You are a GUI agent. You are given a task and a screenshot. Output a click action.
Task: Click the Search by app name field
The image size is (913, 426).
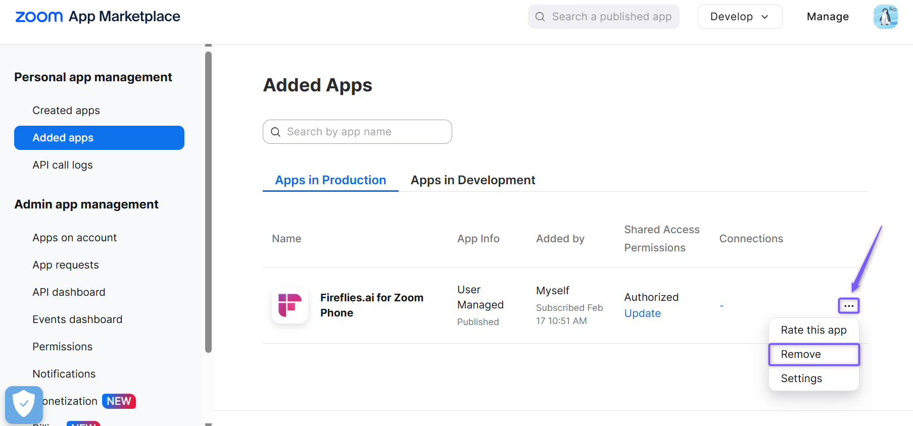pyautogui.click(x=357, y=132)
